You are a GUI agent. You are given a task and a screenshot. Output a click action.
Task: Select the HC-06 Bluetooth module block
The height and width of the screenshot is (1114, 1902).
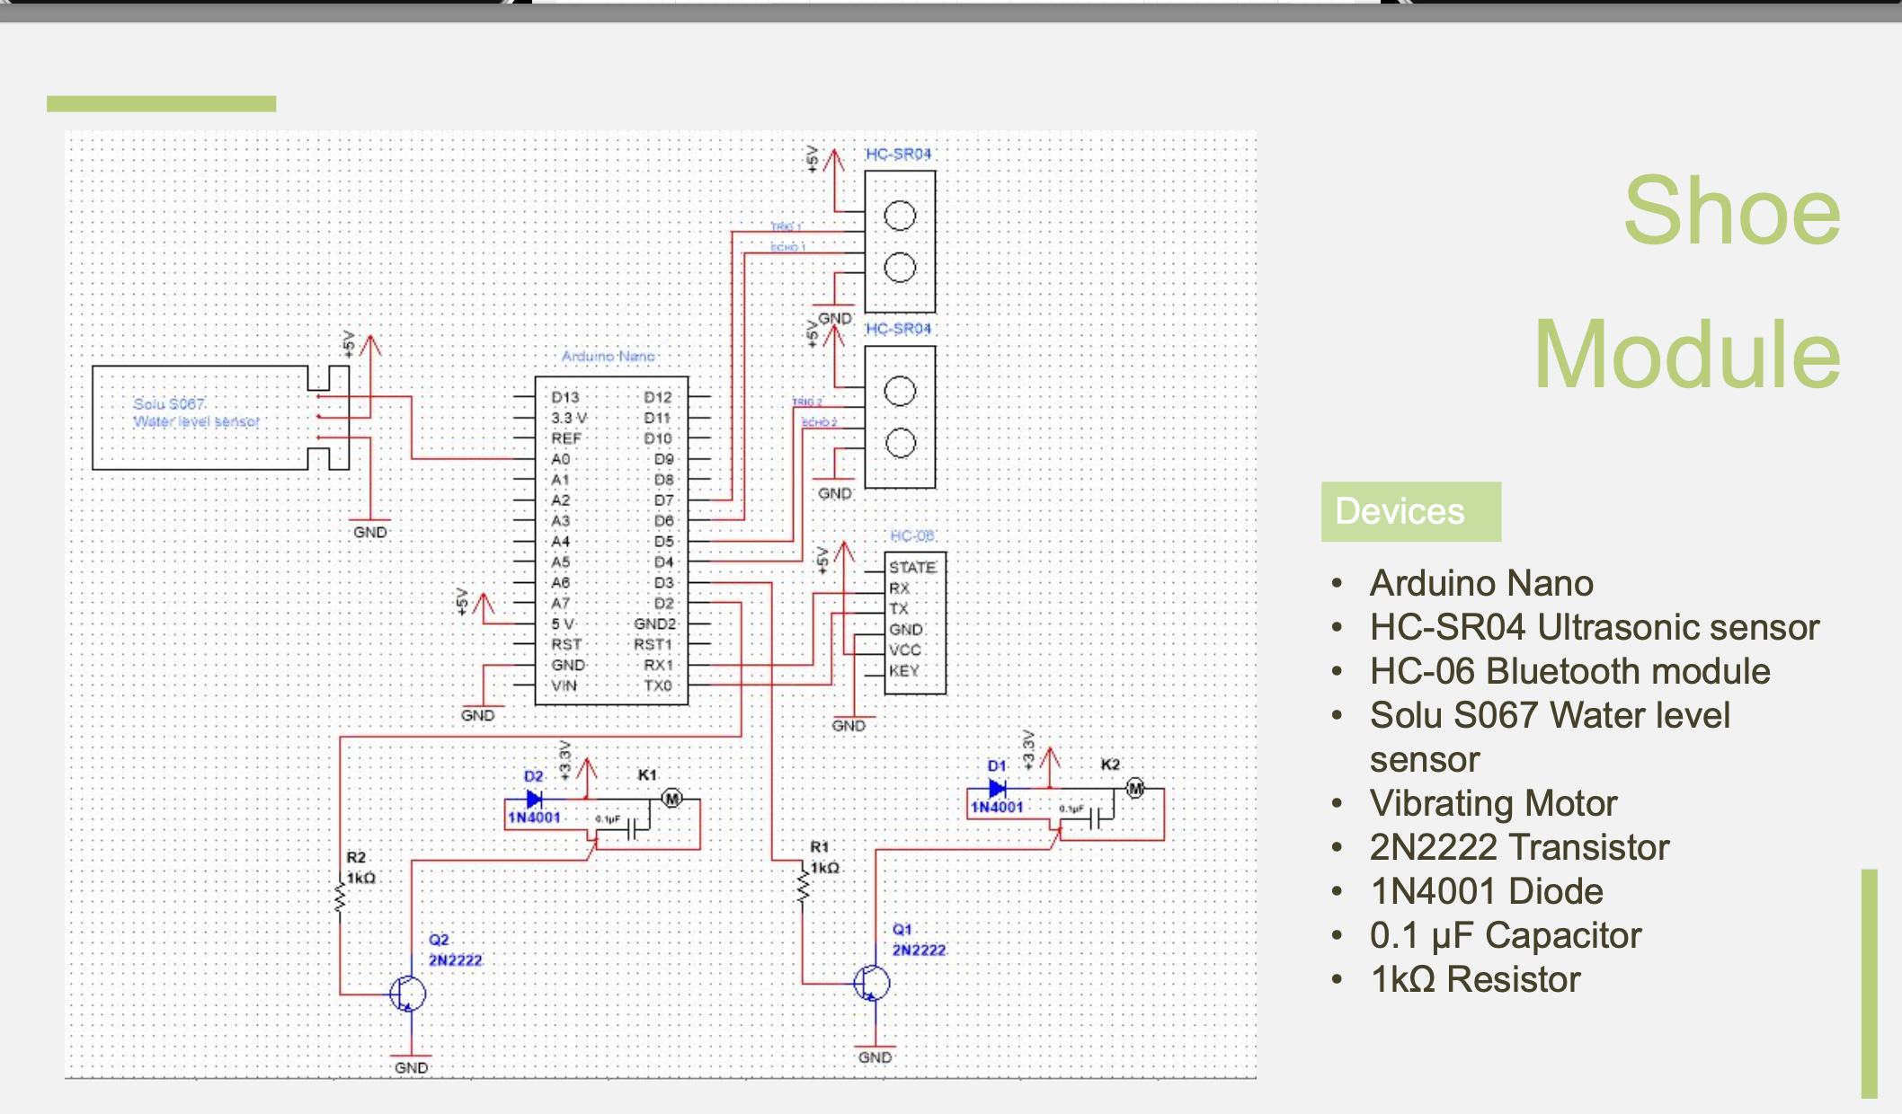point(914,622)
